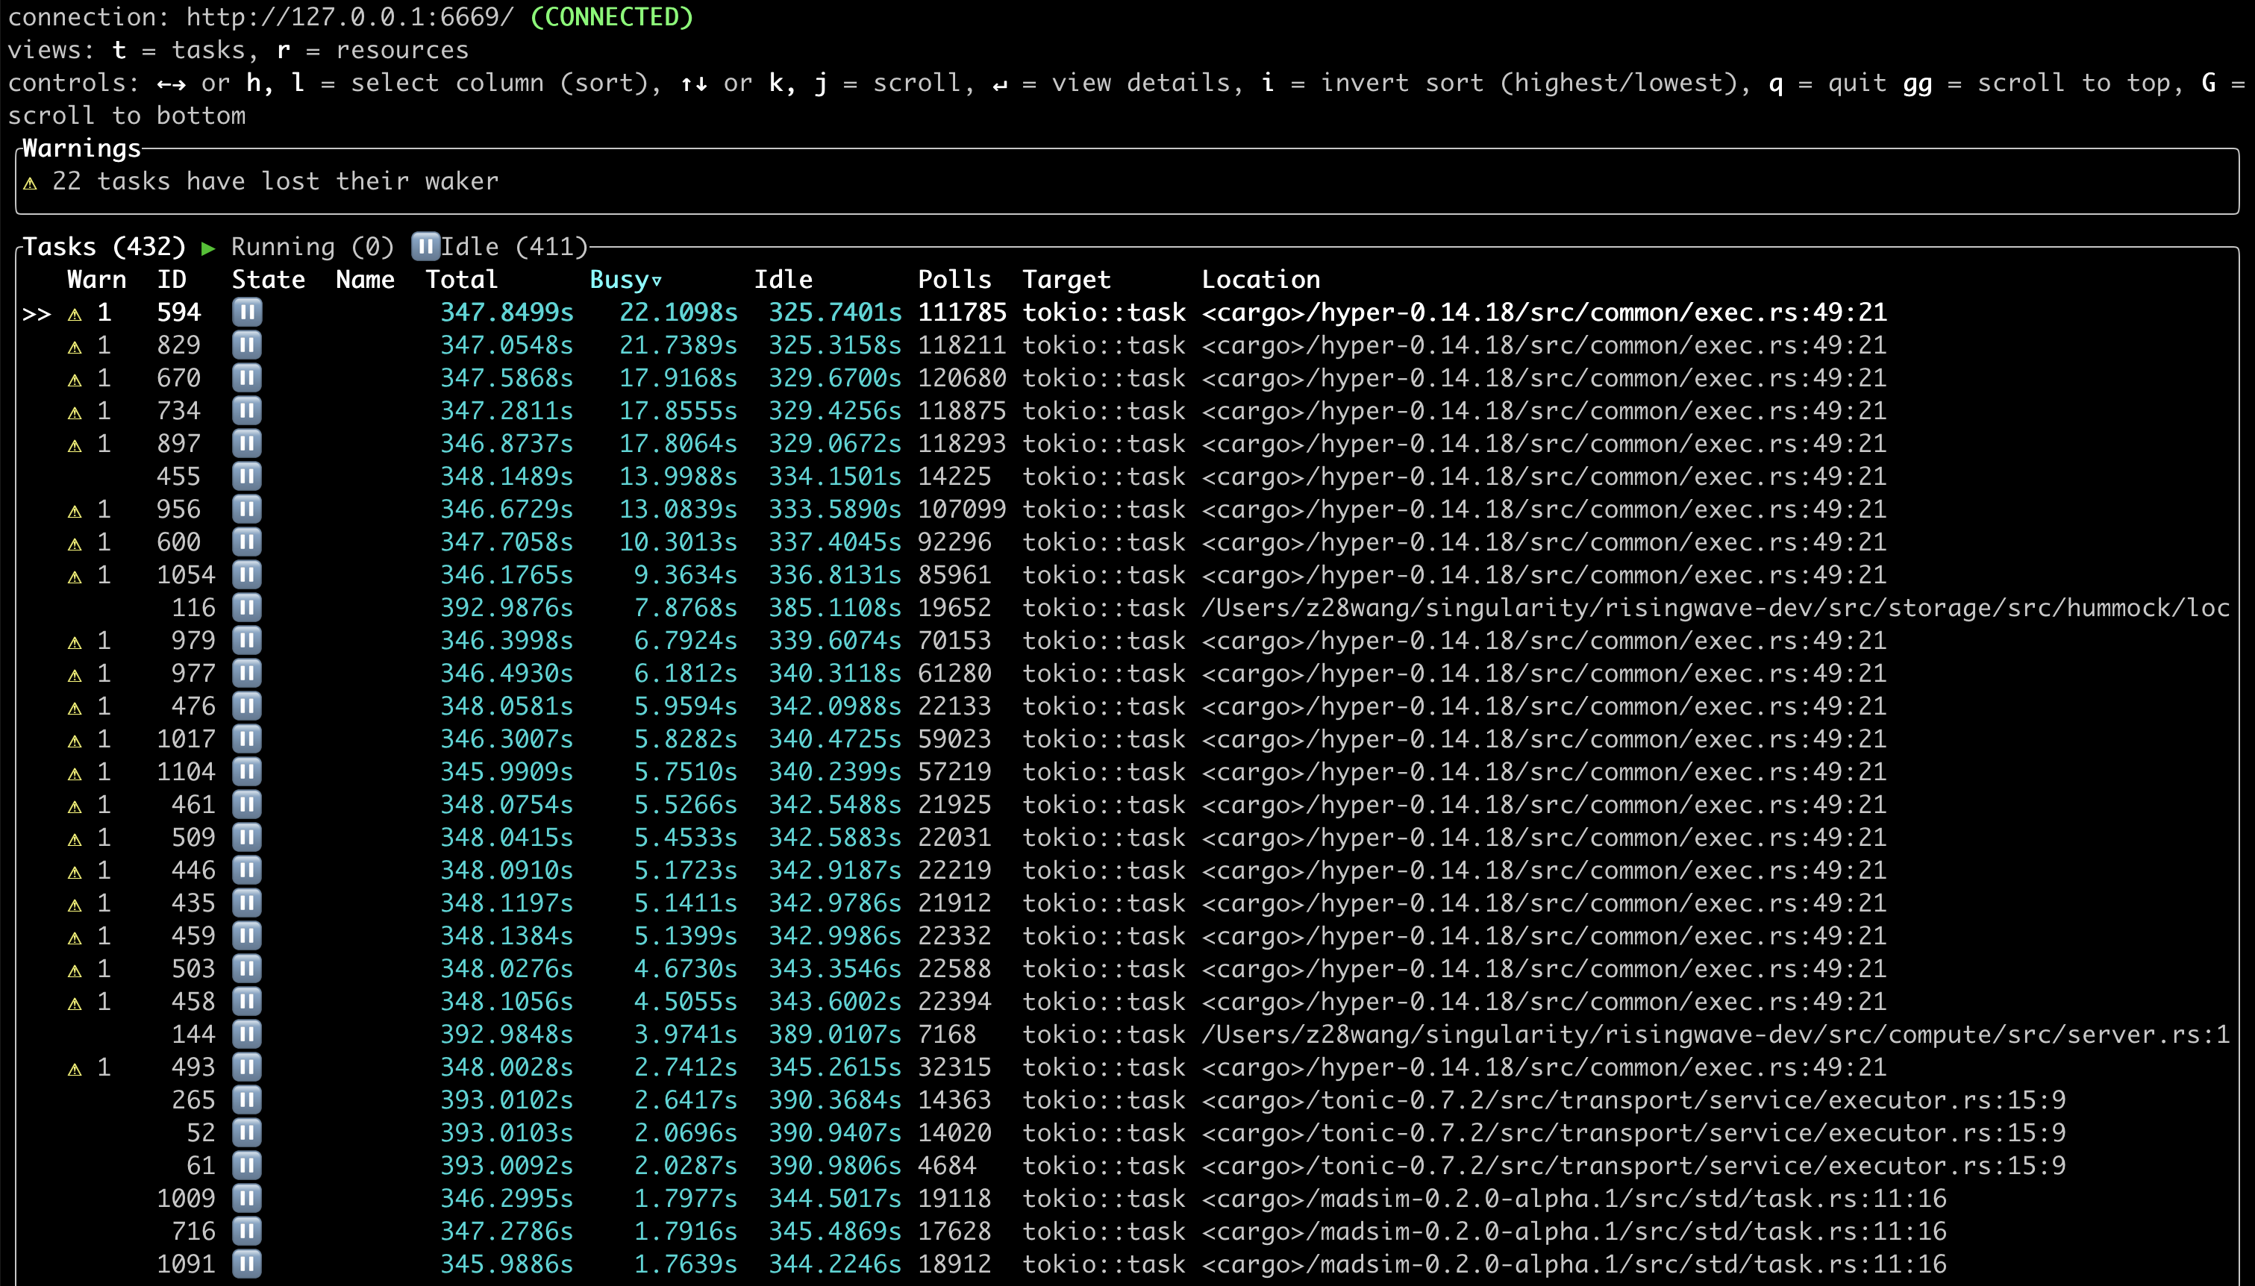The height and width of the screenshot is (1286, 2255).
Task: Click the warning triangle icon for task 734
Action: (x=75, y=413)
